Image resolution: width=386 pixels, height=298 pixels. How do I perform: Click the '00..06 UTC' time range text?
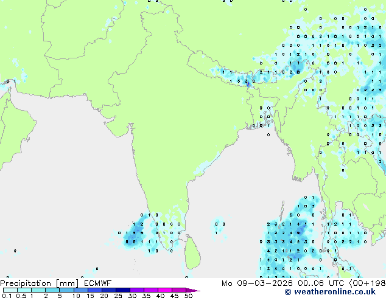(x=321, y=283)
